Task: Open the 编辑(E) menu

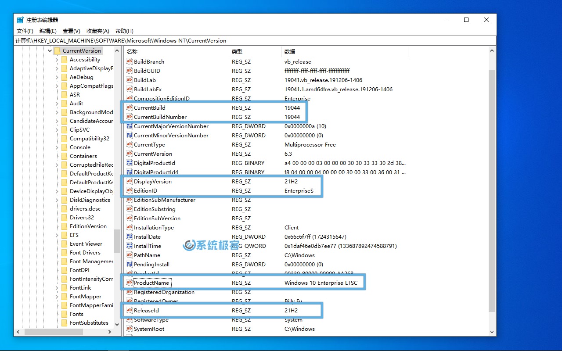Action: point(48,31)
